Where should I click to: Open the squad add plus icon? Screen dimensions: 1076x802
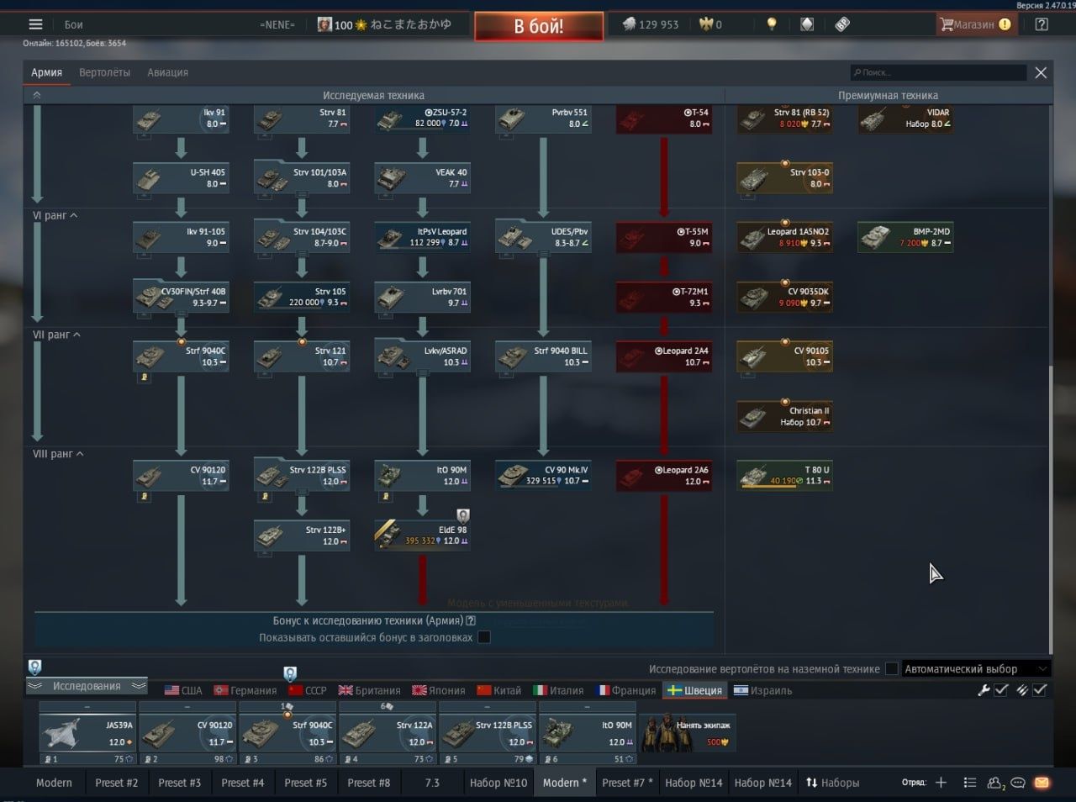[x=941, y=782]
